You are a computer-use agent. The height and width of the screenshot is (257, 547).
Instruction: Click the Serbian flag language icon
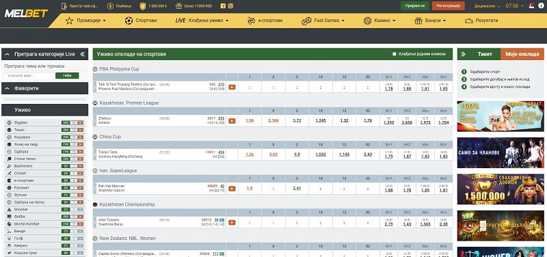tap(532, 5)
